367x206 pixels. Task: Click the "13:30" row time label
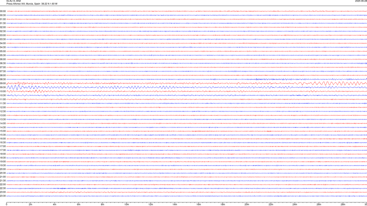(3, 119)
